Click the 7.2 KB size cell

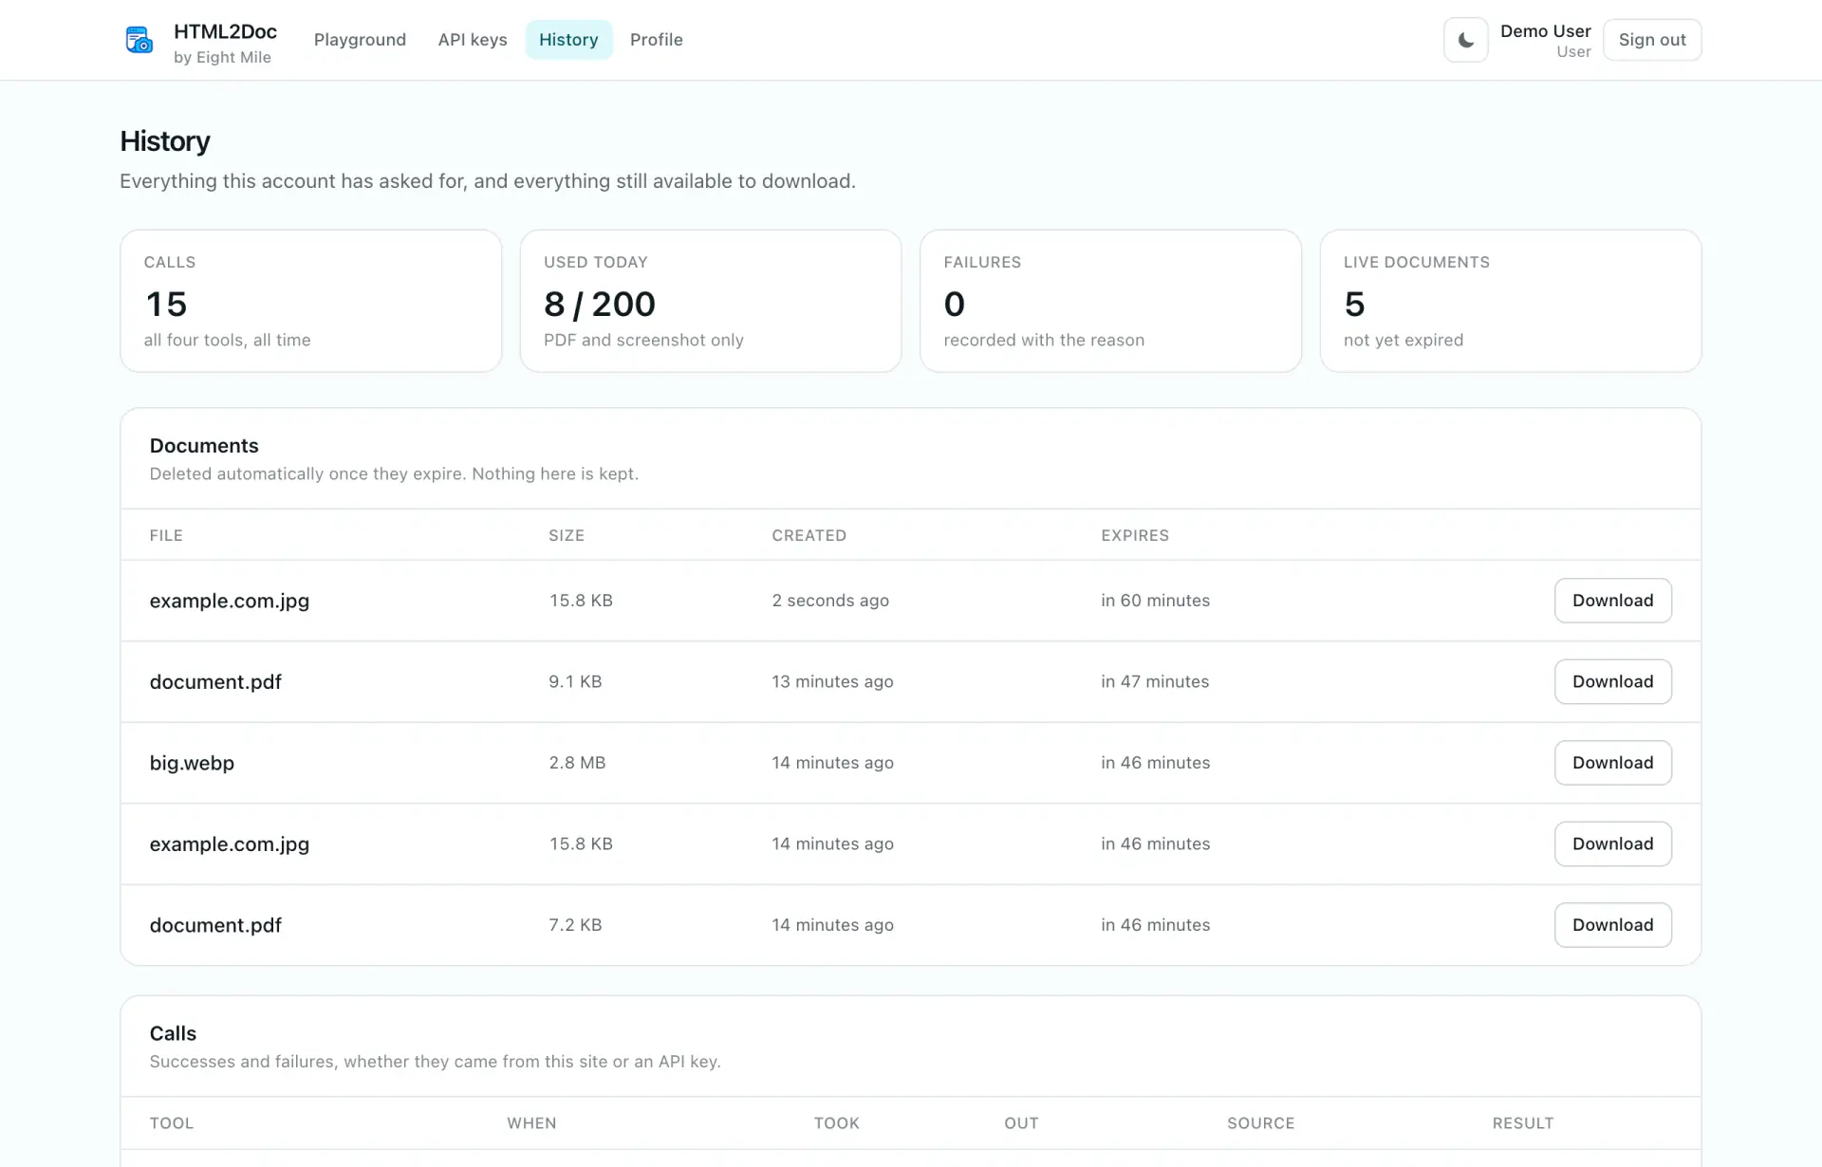[575, 925]
